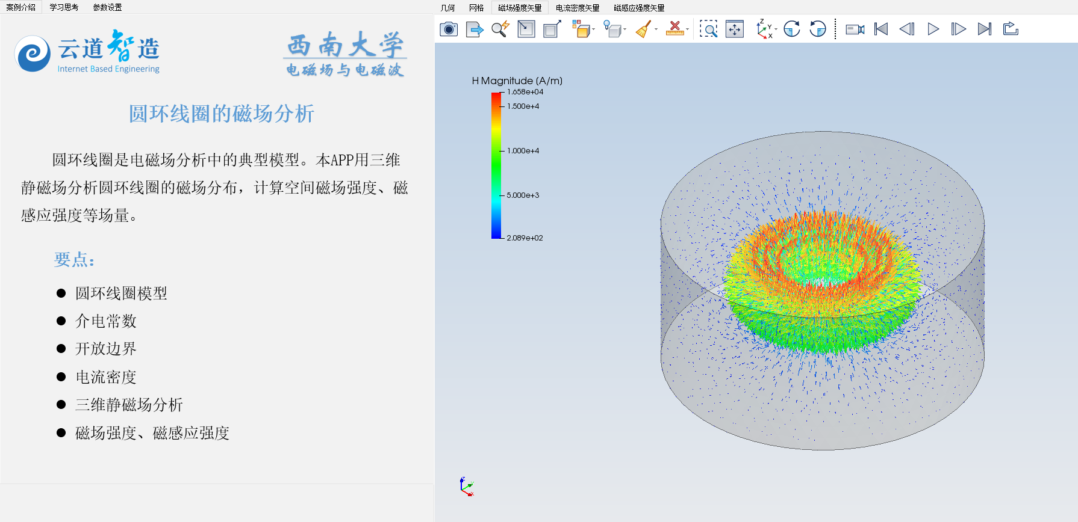Click the bullet text 开放边界
Image resolution: width=1078 pixels, height=522 pixels.
pyautogui.click(x=106, y=349)
